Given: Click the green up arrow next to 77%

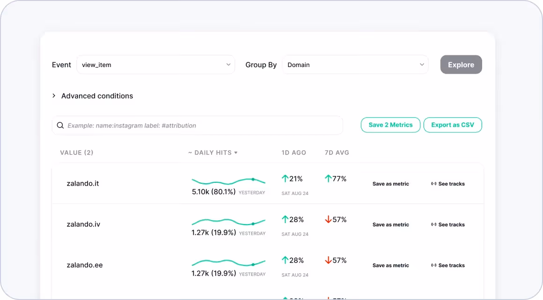Looking at the screenshot, I should point(328,179).
